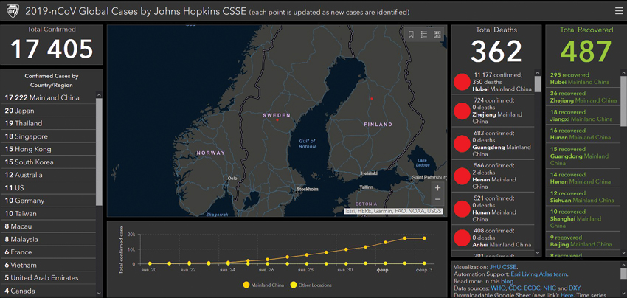
Task: Open the WHO data source link
Action: pos(496,288)
